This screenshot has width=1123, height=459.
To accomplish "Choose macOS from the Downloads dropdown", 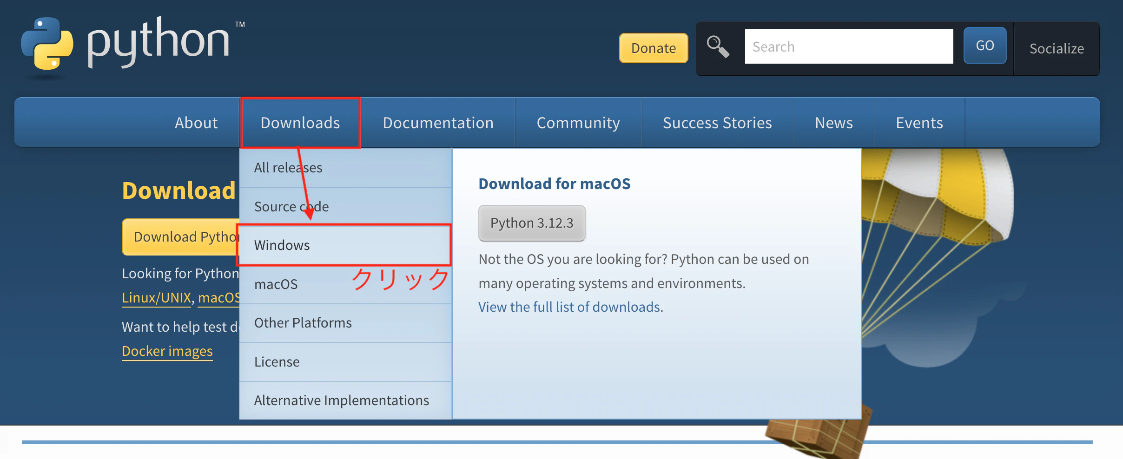I will 345,284.
